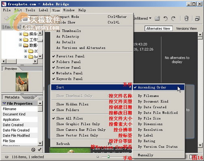Select Show All Files option

(92, 118)
